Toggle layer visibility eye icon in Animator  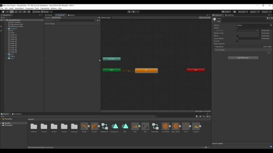tap(99, 18)
